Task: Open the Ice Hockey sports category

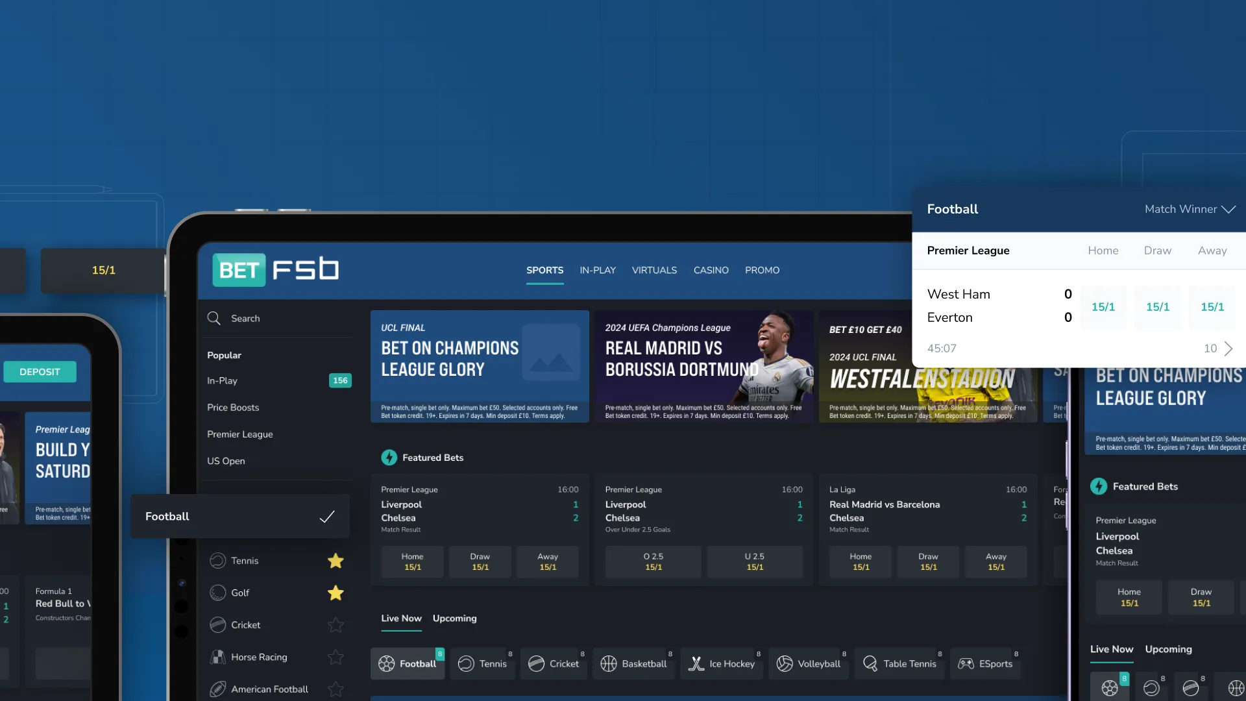Action: (x=696, y=663)
